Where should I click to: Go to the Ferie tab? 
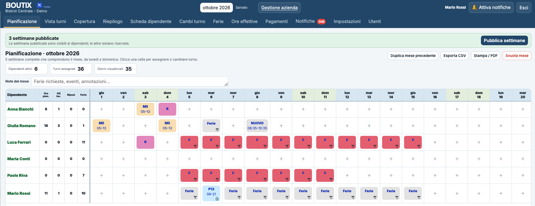(x=218, y=21)
